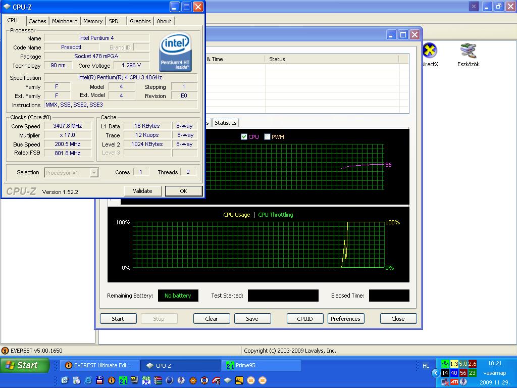Open CPUID from the stability test window
The image size is (517, 388).
[305, 319]
